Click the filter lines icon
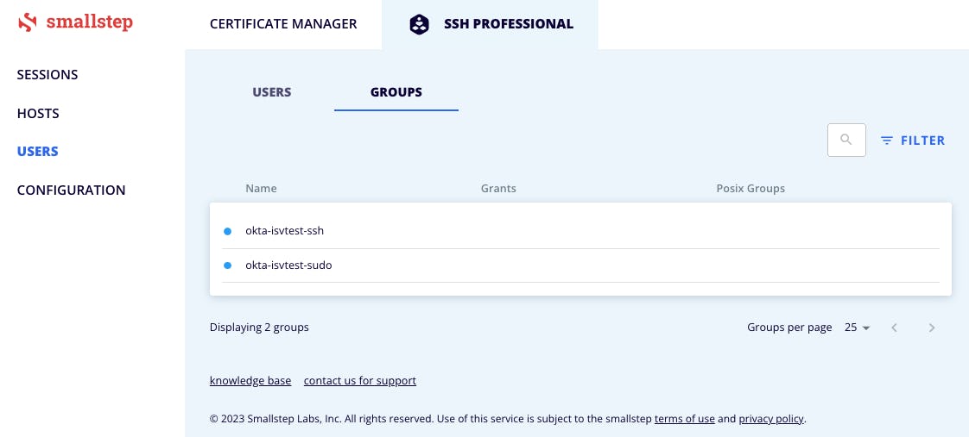 pyautogui.click(x=886, y=140)
